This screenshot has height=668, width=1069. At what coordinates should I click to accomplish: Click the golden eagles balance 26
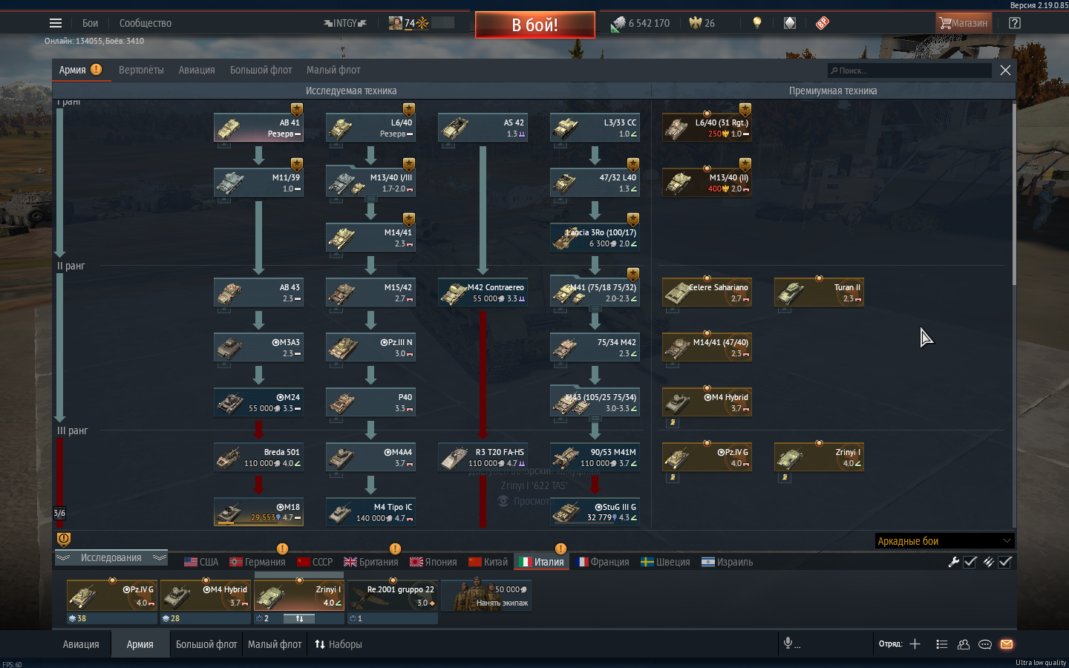pos(702,23)
